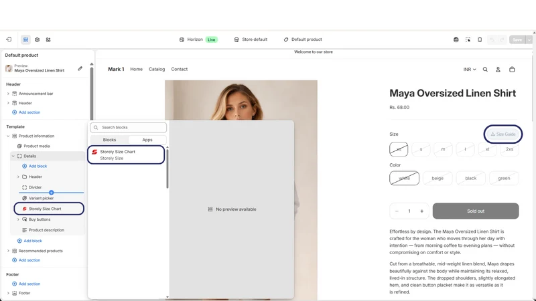Select the m size option
536x301 pixels.
[443, 149]
